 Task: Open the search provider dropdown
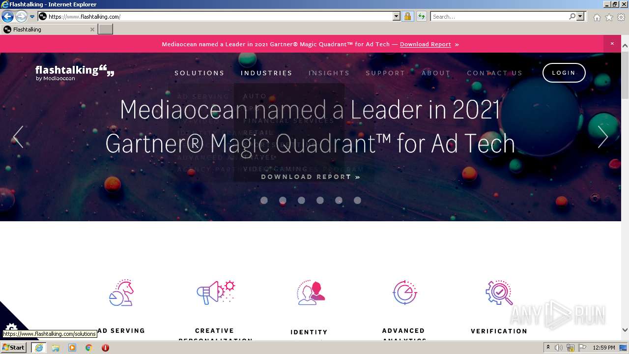pos(580,17)
